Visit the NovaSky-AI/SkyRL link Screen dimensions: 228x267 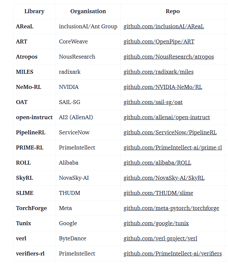164,178
